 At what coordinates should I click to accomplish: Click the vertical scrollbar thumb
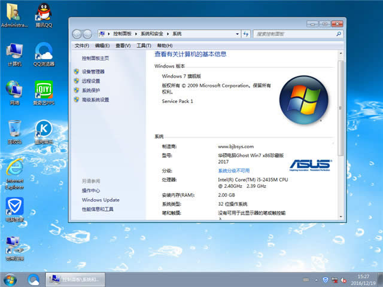341,108
